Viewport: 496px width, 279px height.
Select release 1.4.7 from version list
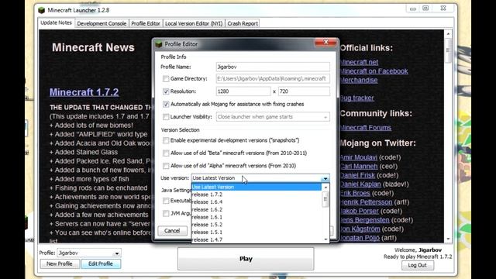[257, 239]
